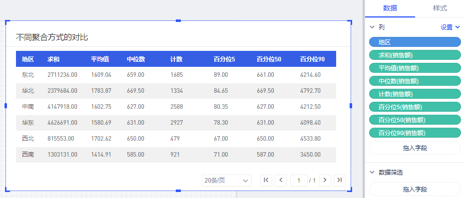Select the 百分位90(销售额) field

pos(415,133)
